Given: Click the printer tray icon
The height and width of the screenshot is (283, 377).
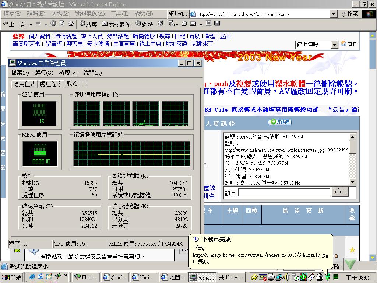Looking at the screenshot, I should click(271, 277).
